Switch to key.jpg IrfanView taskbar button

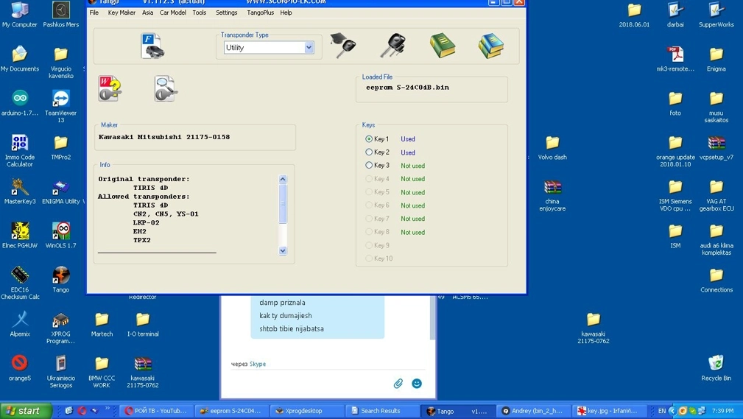click(608, 411)
